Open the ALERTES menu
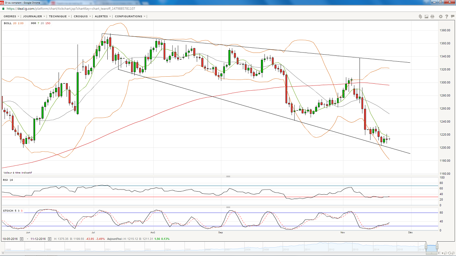 (103, 16)
